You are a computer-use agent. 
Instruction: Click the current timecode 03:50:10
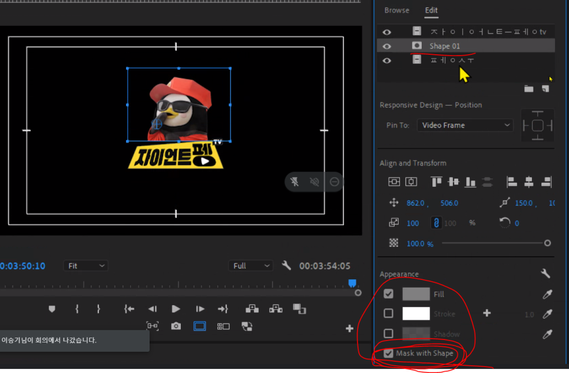(x=22, y=266)
